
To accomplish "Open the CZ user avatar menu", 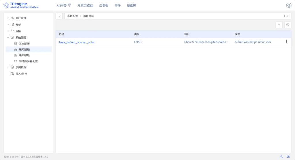I will (289, 5).
